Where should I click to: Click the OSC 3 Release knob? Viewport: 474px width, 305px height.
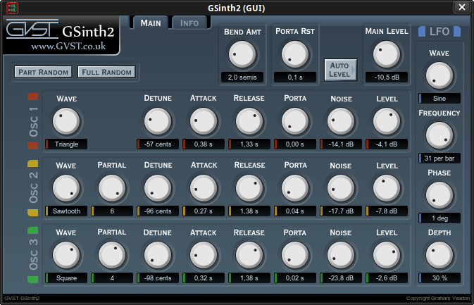[x=249, y=255]
